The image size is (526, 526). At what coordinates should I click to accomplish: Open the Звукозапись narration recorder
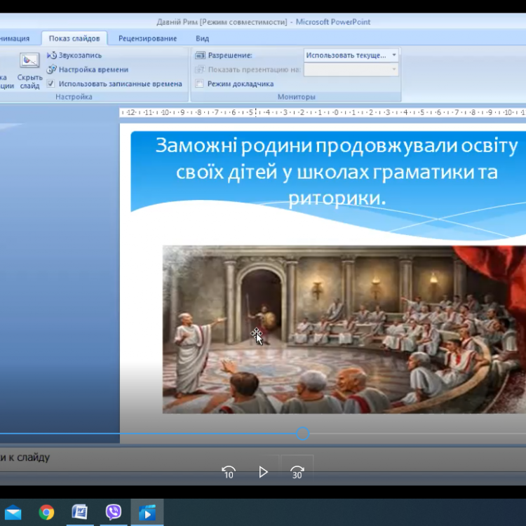click(x=74, y=55)
